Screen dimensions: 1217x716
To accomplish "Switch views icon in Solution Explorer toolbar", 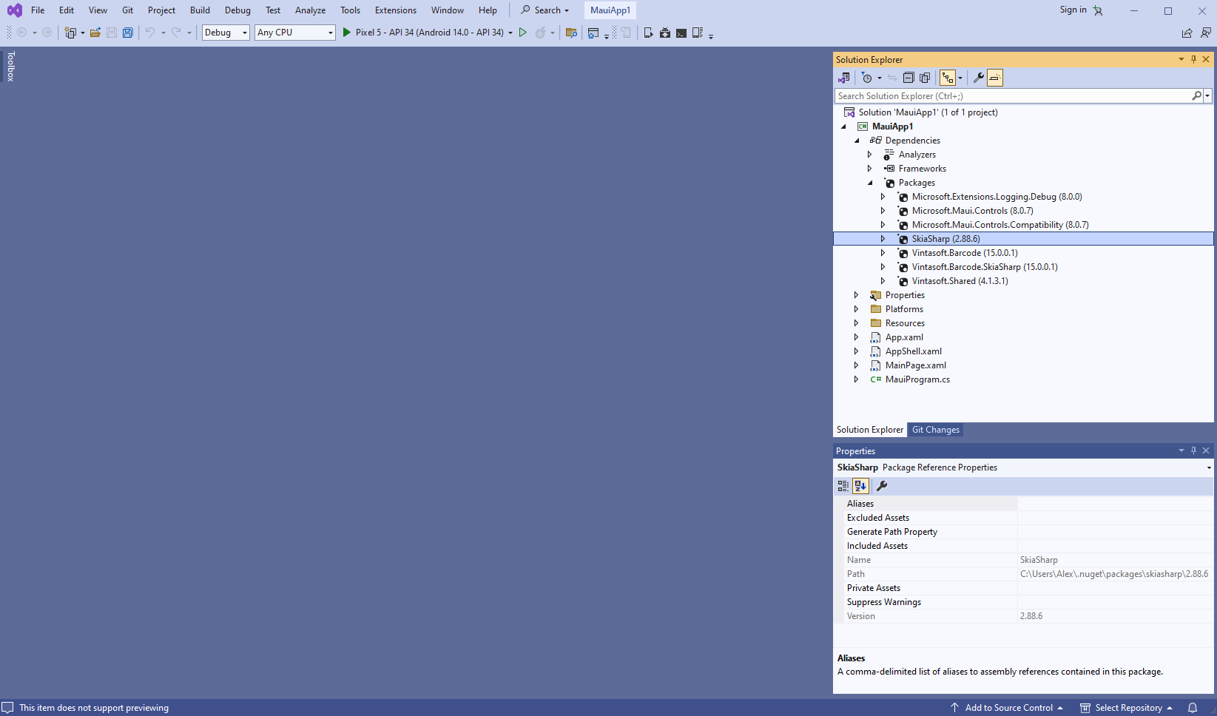I will pos(843,78).
